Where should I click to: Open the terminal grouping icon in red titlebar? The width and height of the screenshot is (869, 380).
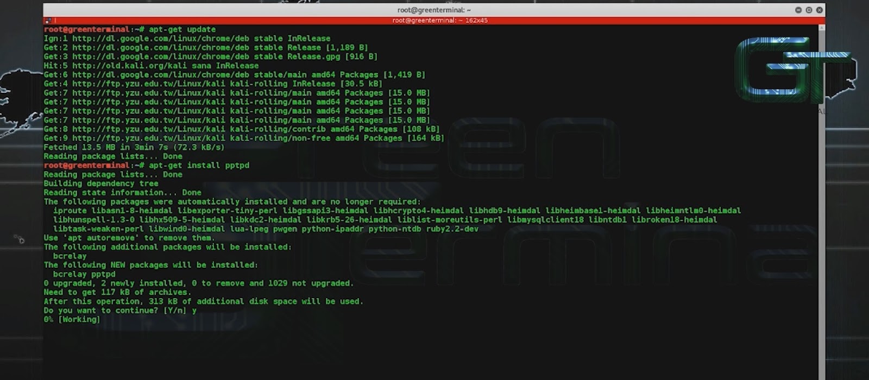[48, 21]
